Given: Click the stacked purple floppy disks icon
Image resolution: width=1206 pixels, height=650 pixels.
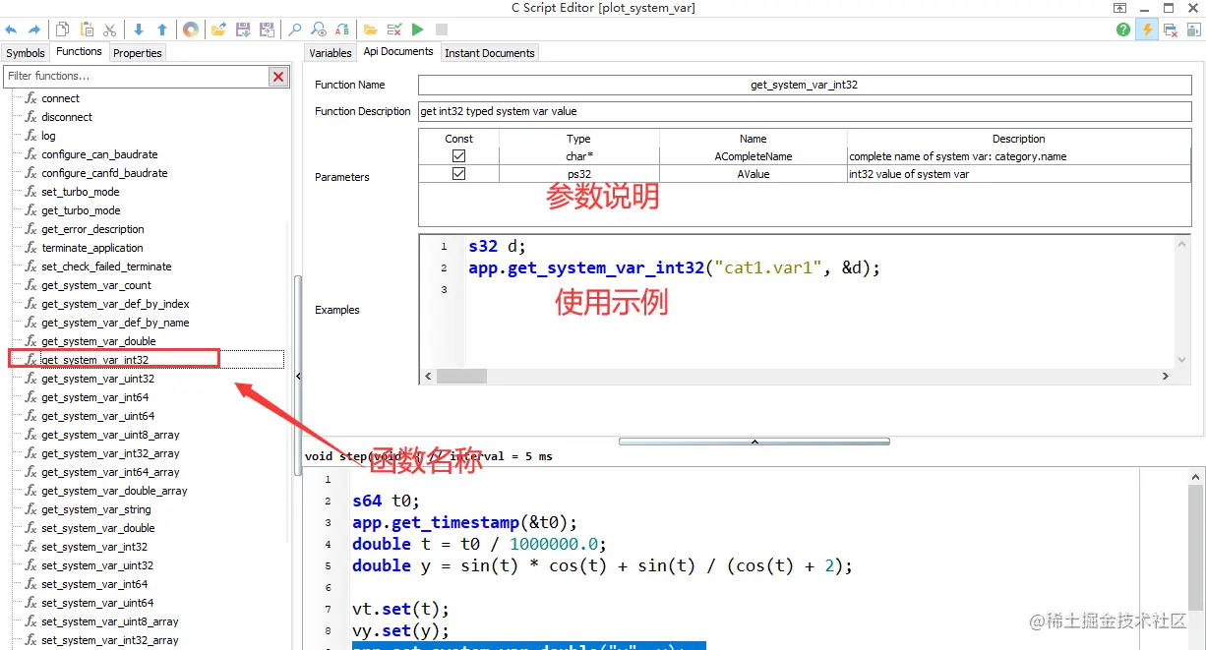Looking at the screenshot, I should click(x=266, y=30).
